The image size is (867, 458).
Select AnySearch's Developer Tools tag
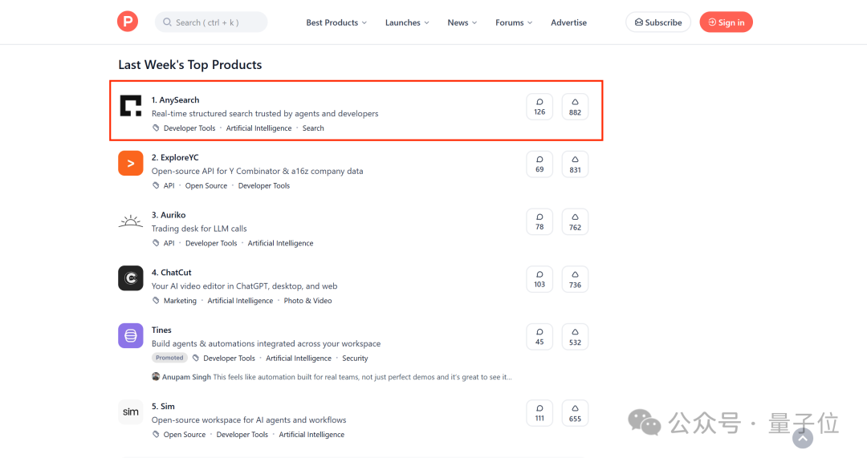[189, 128]
